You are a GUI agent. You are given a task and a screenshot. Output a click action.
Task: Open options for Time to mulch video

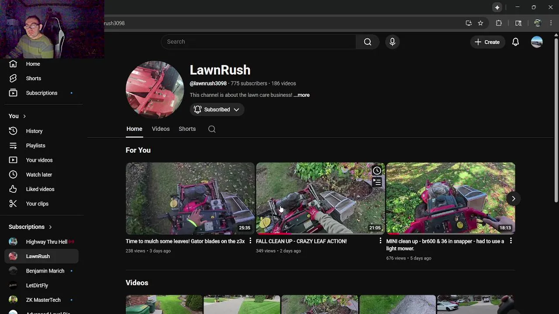click(x=250, y=241)
